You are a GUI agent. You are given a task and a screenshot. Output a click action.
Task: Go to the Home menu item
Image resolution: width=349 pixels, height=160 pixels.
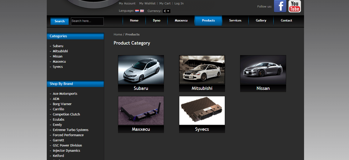(x=134, y=20)
